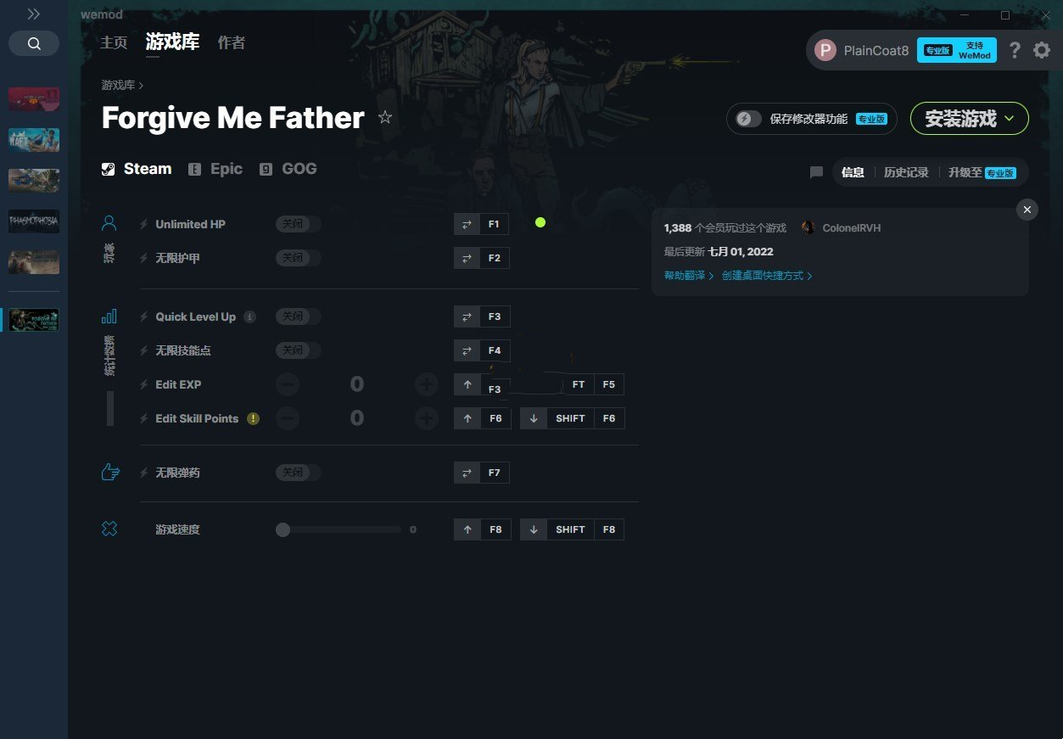The width and height of the screenshot is (1063, 739).
Task: Click 升级至 专业版 option
Action: pos(982,172)
